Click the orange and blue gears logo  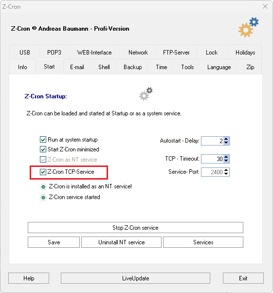[249, 27]
